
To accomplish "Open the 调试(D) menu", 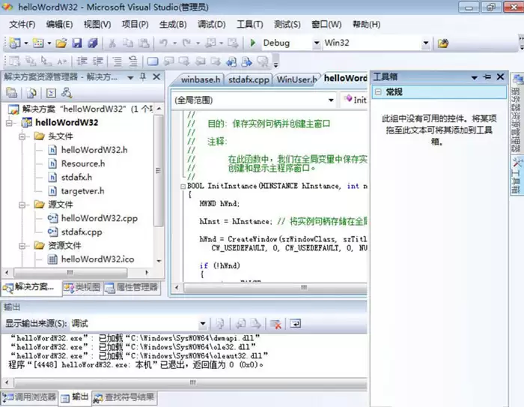I will tap(211, 24).
